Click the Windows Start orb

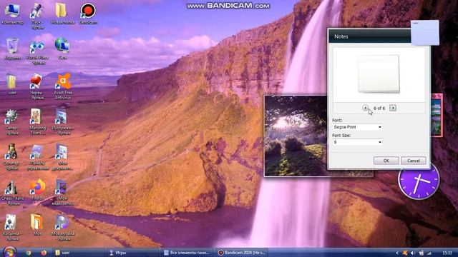9,252
